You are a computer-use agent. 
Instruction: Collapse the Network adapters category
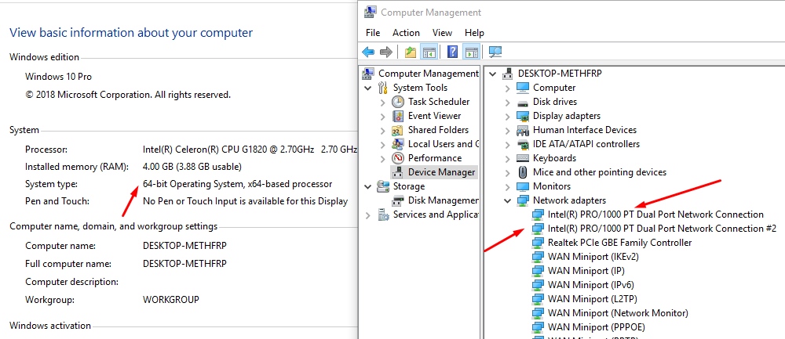507,200
